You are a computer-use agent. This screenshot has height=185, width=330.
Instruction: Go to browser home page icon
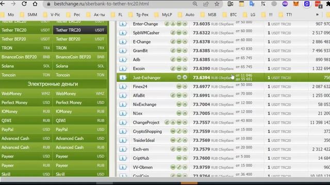[35, 4]
